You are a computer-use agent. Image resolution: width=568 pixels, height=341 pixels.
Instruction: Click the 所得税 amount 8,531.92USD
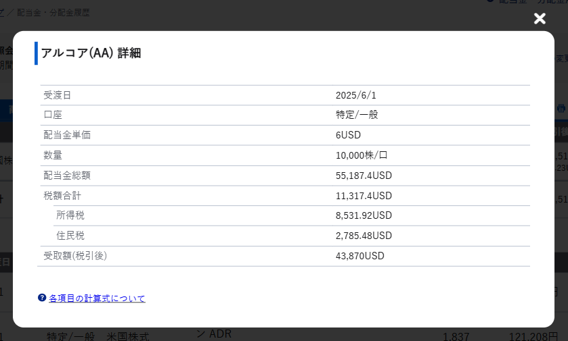[364, 215]
